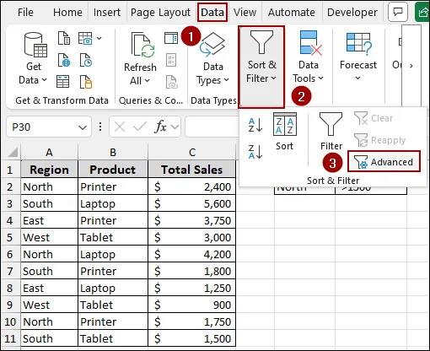Image resolution: width=430 pixels, height=351 pixels.
Task: Click West cell in row 5
Action: (x=49, y=237)
